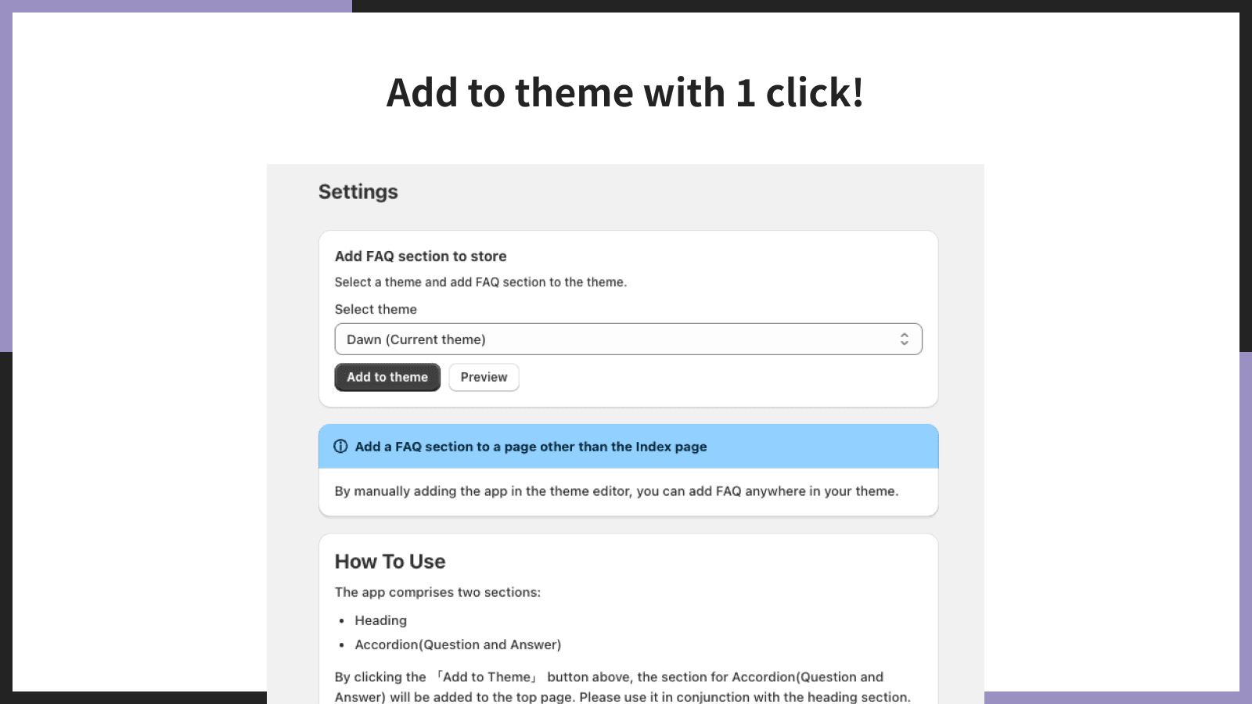
Task: Click the bullet point before Accordion
Action: pyautogui.click(x=342, y=645)
